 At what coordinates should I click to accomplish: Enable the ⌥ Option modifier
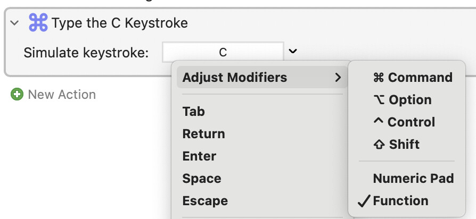coord(403,100)
